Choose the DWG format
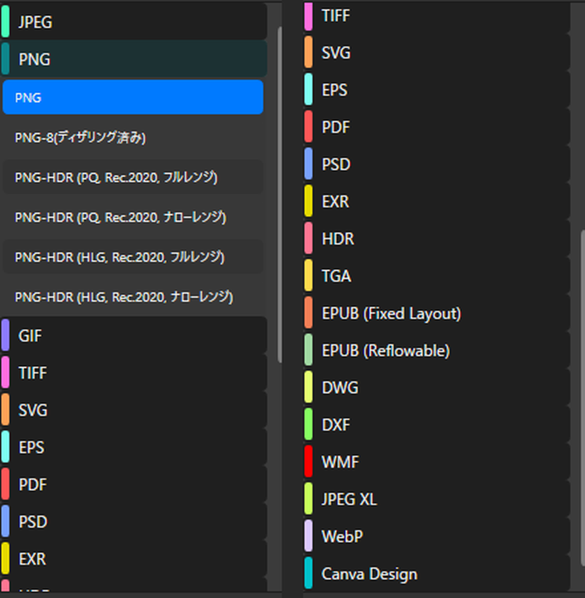This screenshot has height=598, width=585. [437, 387]
